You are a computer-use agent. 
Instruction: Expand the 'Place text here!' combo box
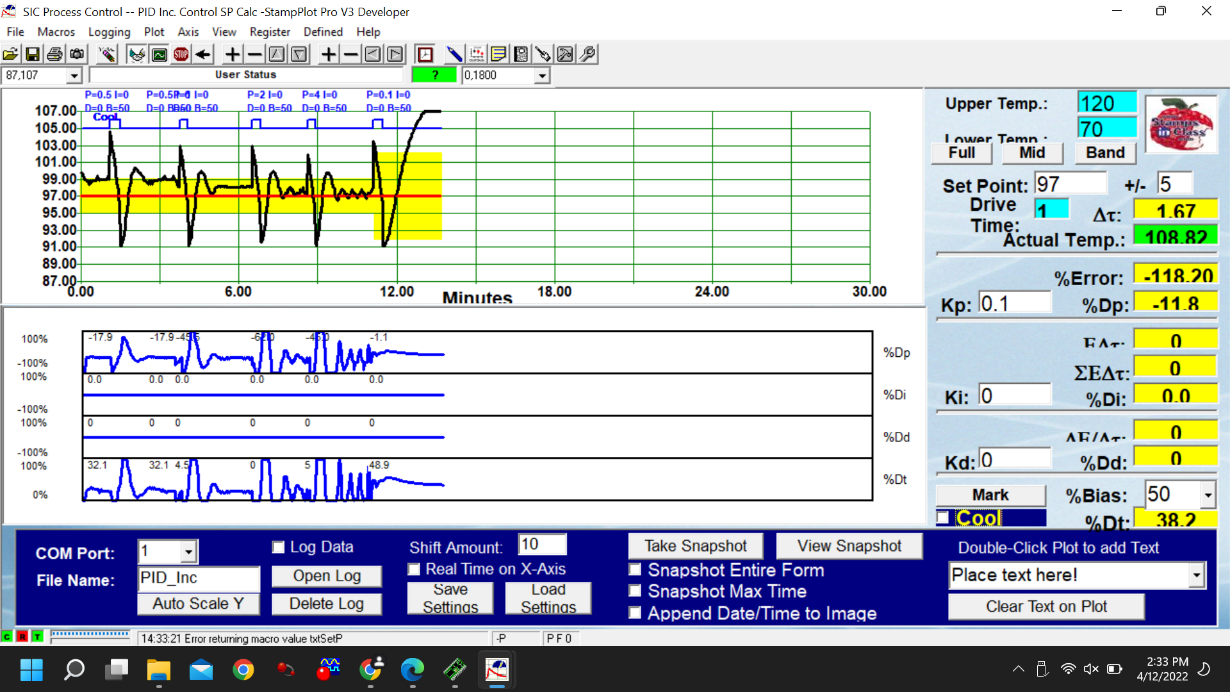1196,575
